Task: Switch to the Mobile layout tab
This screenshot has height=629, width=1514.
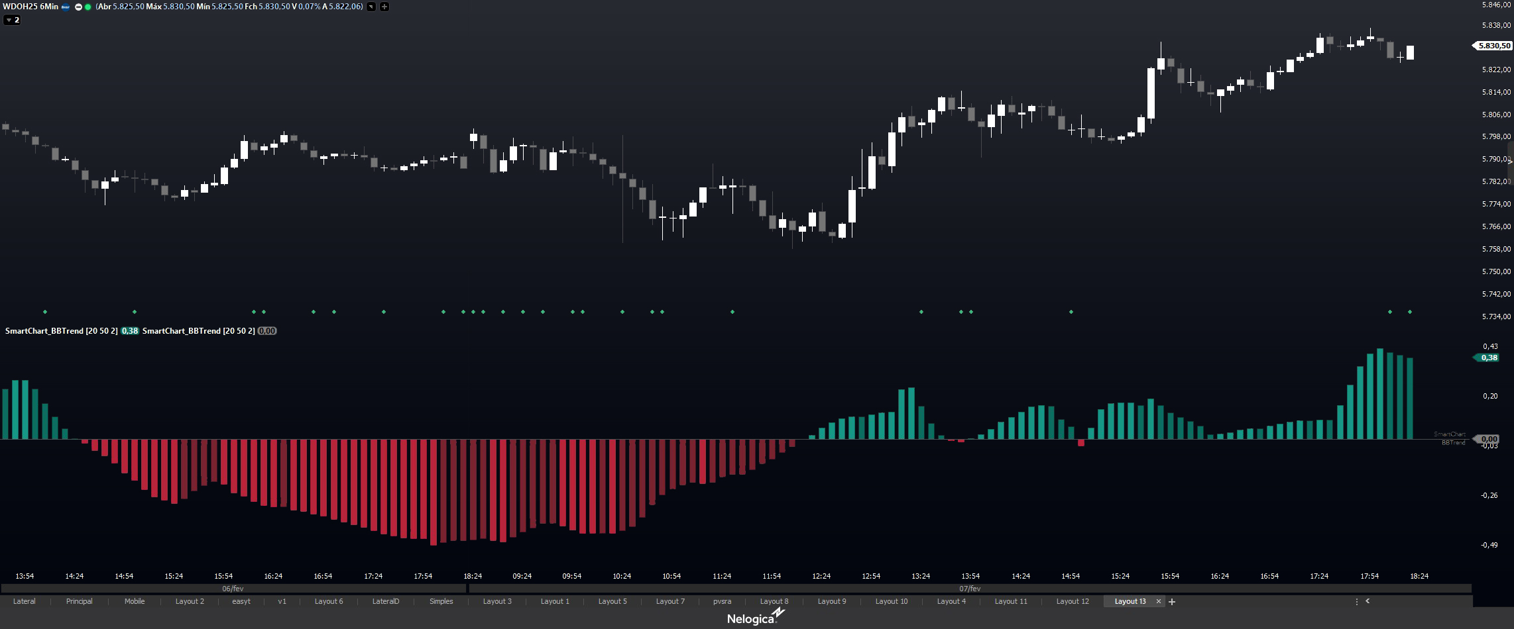Action: tap(135, 601)
